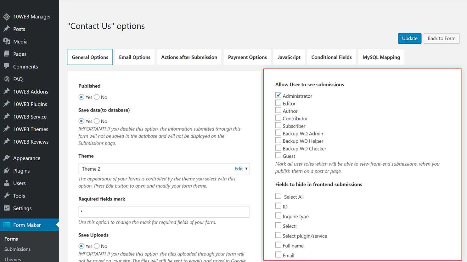Open the Appearance menu label

pos(27,158)
